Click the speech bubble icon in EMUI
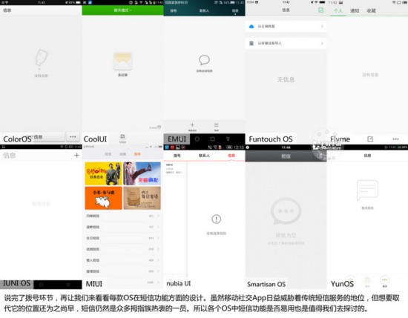 (204, 60)
